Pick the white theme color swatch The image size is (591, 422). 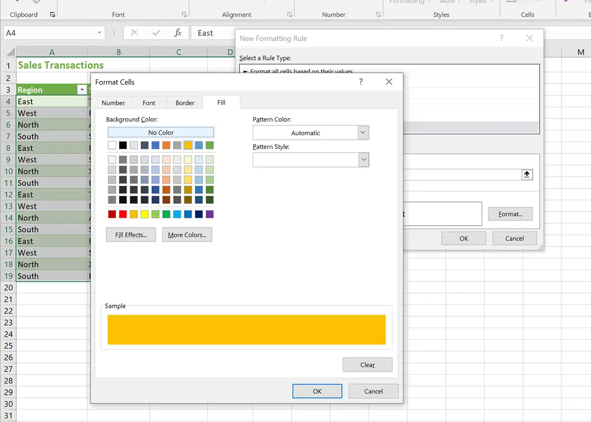(112, 145)
